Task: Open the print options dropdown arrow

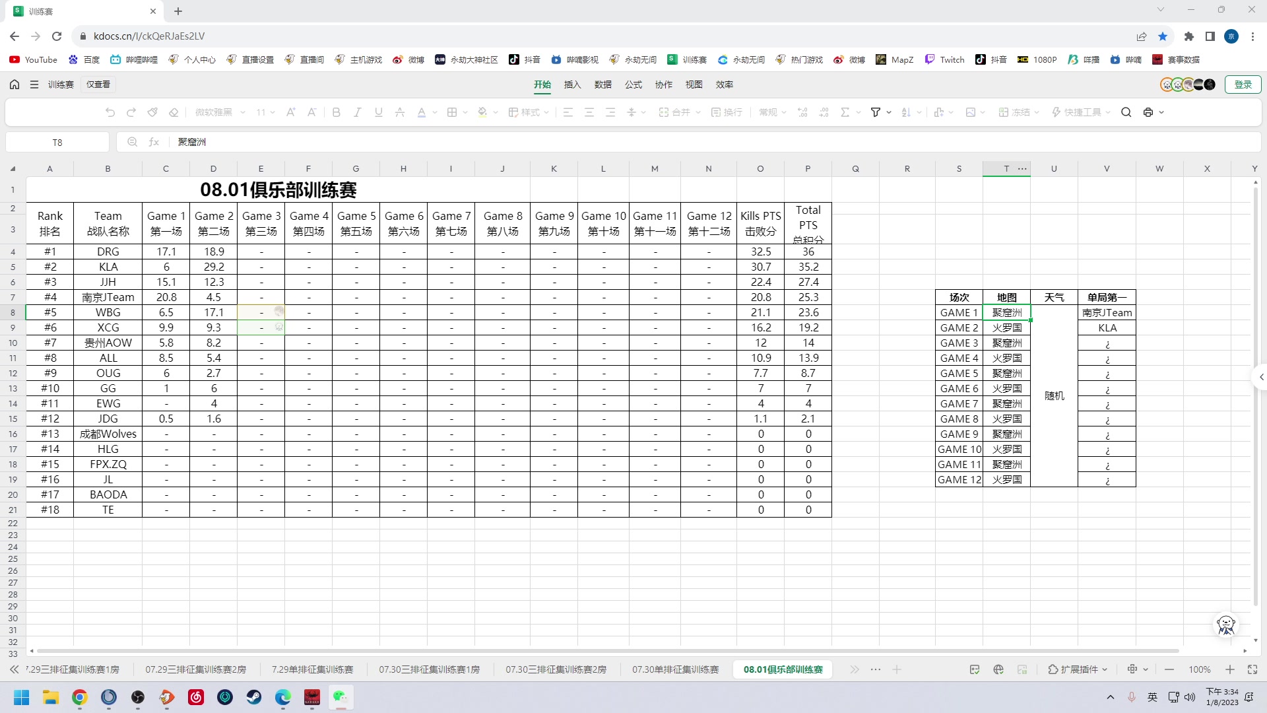Action: pyautogui.click(x=1161, y=112)
